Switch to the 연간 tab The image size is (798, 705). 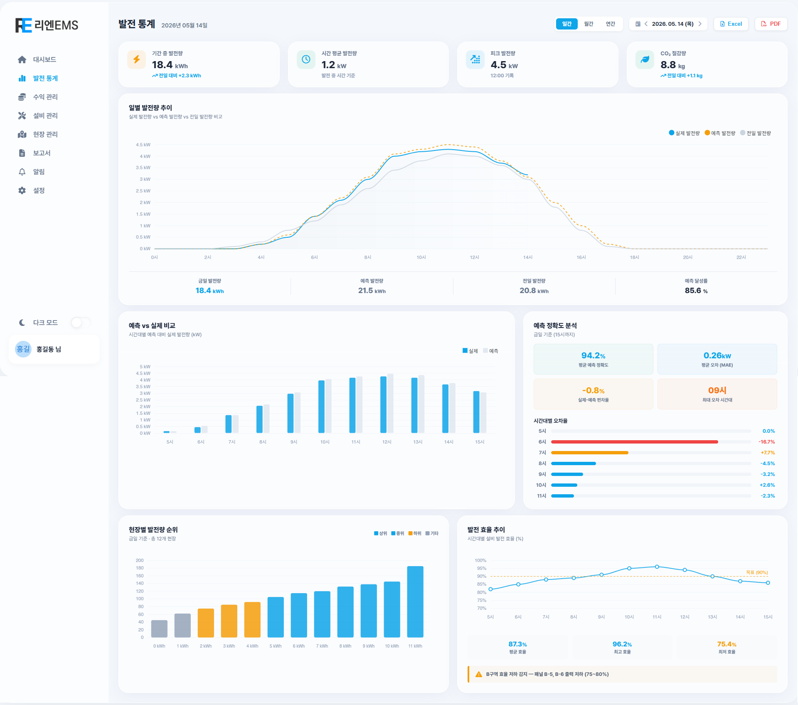(610, 24)
